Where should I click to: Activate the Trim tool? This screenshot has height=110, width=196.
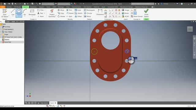pos(69,10)
